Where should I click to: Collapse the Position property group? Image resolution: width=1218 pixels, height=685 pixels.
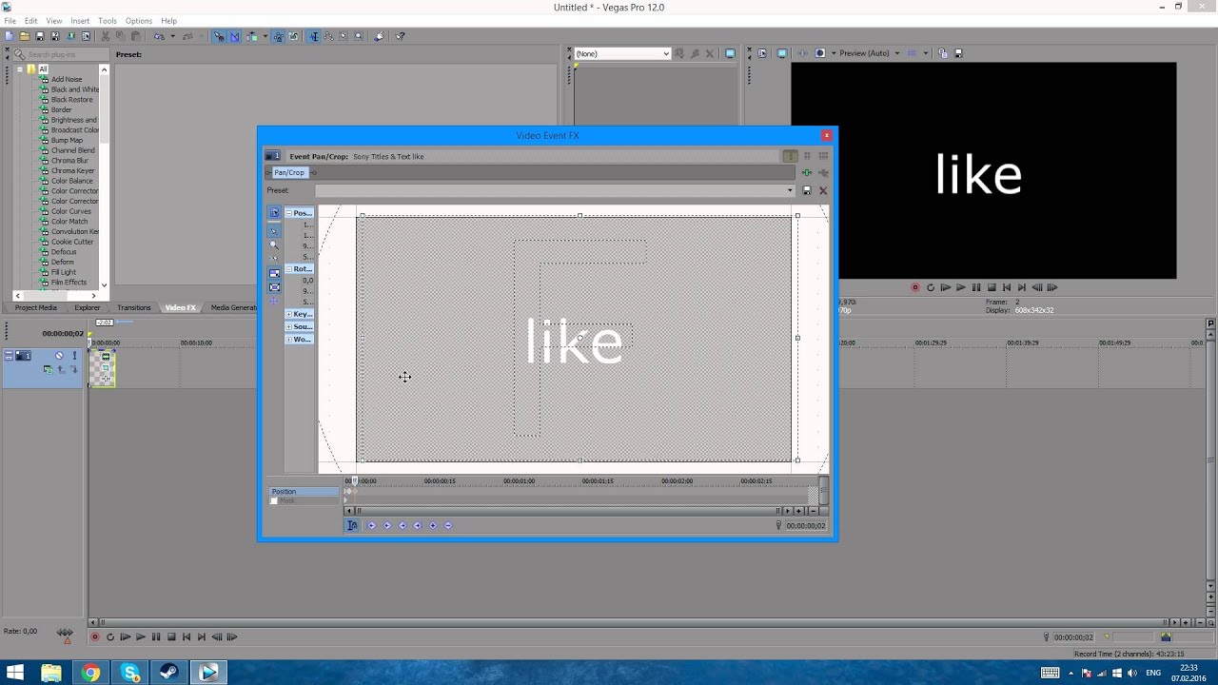point(288,213)
